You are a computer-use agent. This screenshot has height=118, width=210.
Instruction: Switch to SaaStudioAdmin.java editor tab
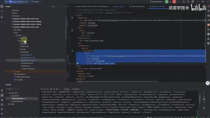click(137, 7)
